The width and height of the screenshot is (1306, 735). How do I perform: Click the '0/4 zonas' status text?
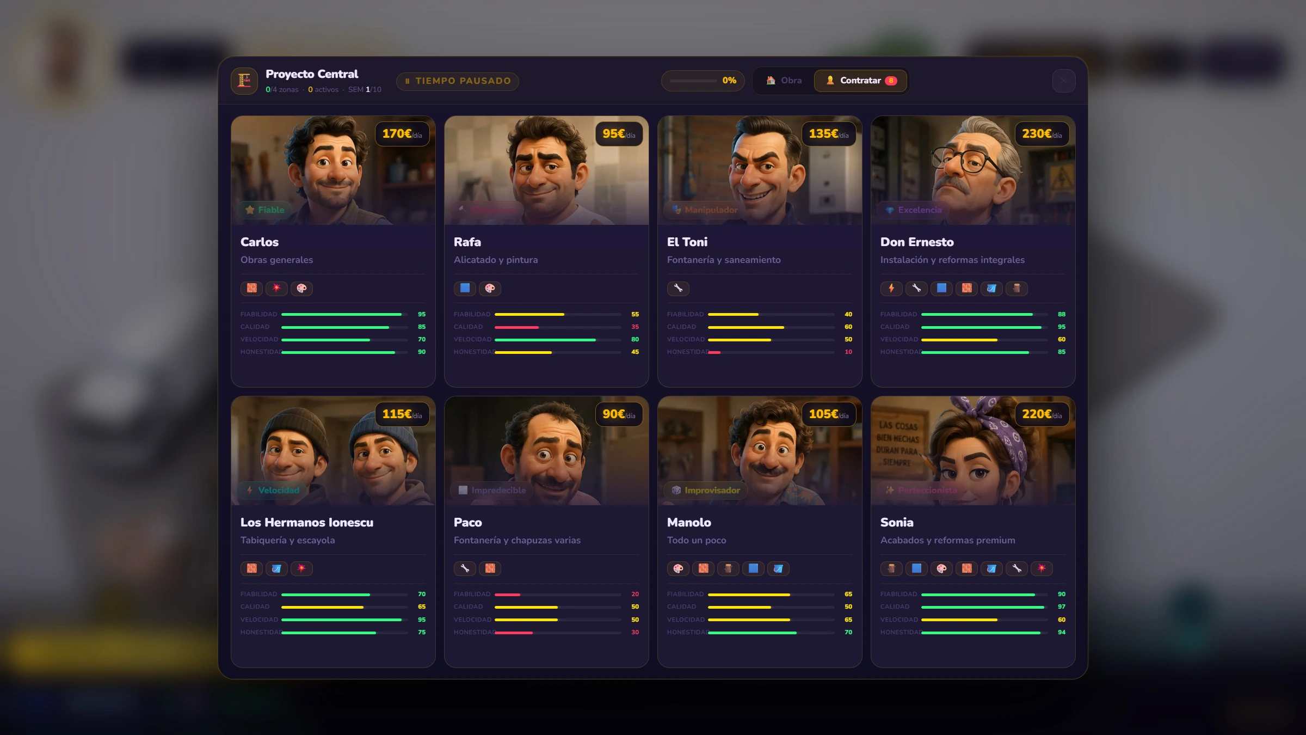(282, 90)
